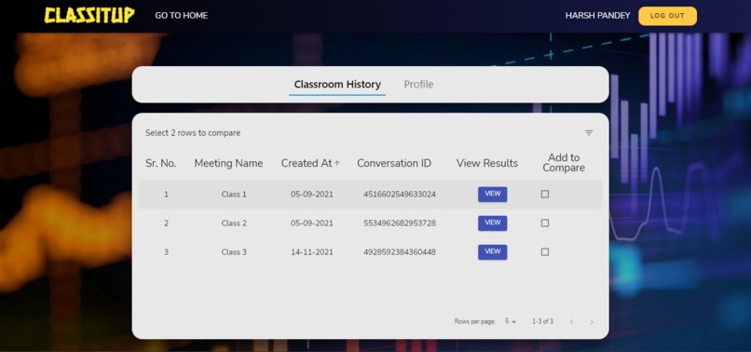Switch to the Profile tab
The image size is (751, 352).
418,85
